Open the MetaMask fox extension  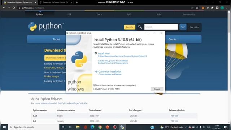click(x=203, y=8)
